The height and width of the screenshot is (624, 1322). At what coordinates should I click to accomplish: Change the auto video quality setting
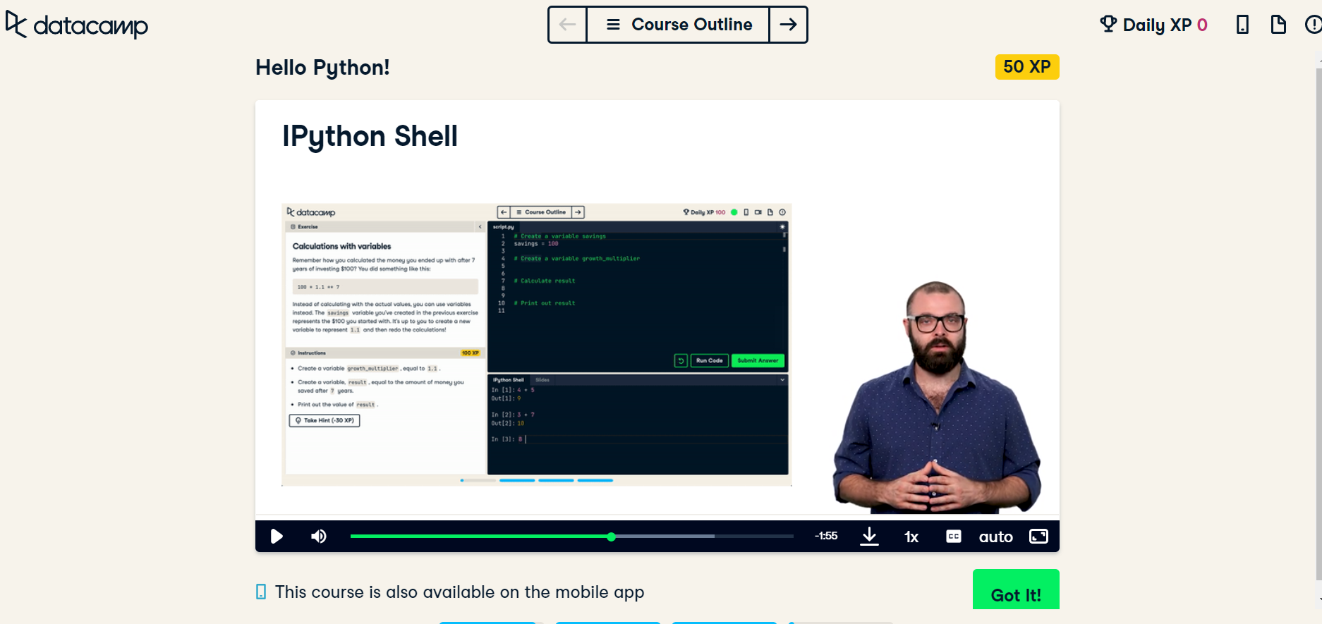point(996,537)
